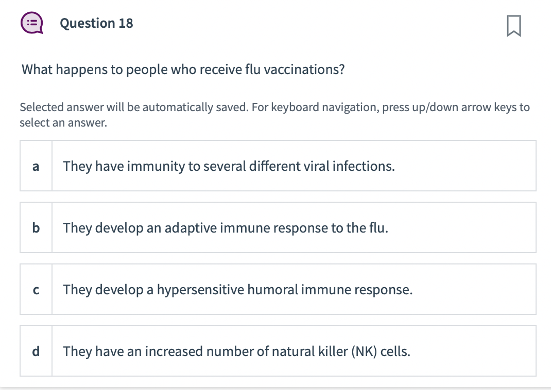Pick the 'increased number of natural killer cells' answer

236,351
